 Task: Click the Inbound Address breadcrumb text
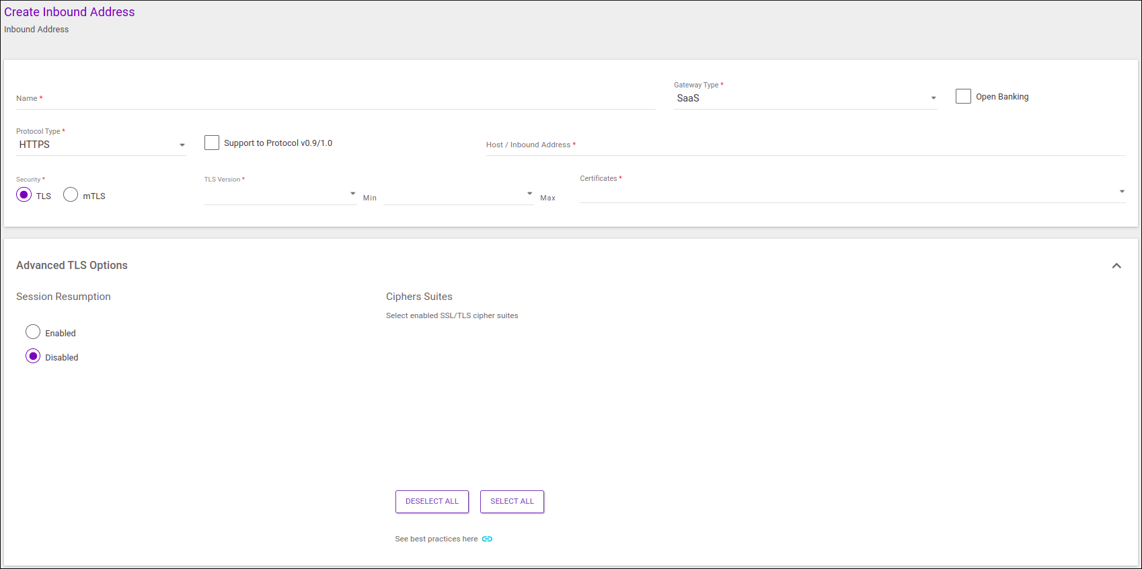(x=36, y=30)
